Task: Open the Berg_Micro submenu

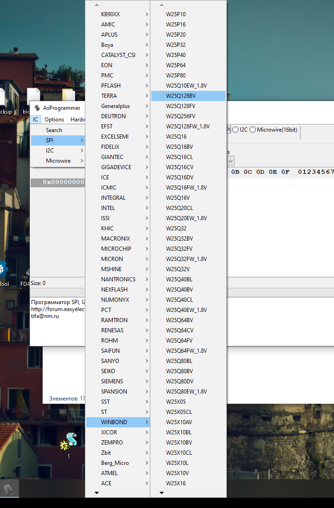Action: coord(118,463)
